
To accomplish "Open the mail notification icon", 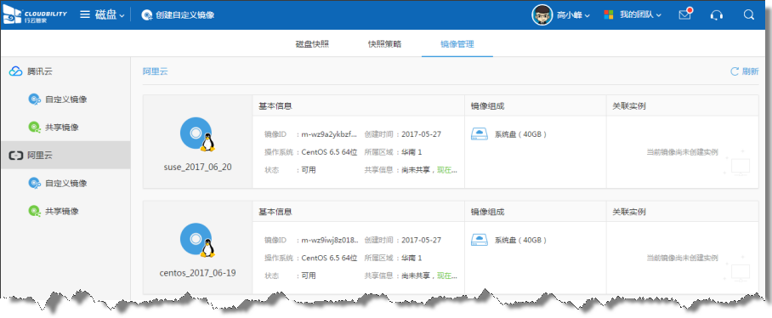I will pyautogui.click(x=685, y=14).
